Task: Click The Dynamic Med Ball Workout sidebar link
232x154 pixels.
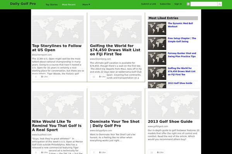Action: click(180, 25)
